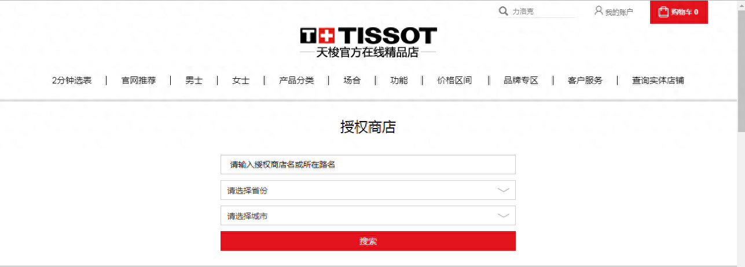The height and width of the screenshot is (267, 745).
Task: Click the 天梭官方在线精品店 tagline
Action: (368, 53)
